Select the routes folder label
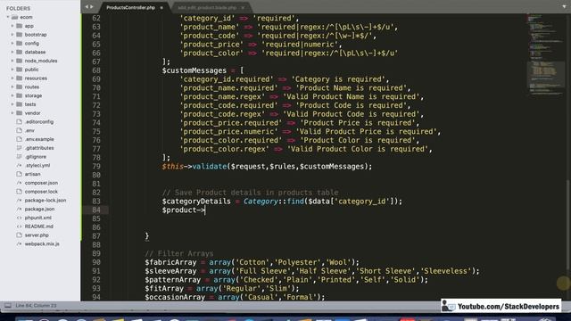 click(32, 87)
